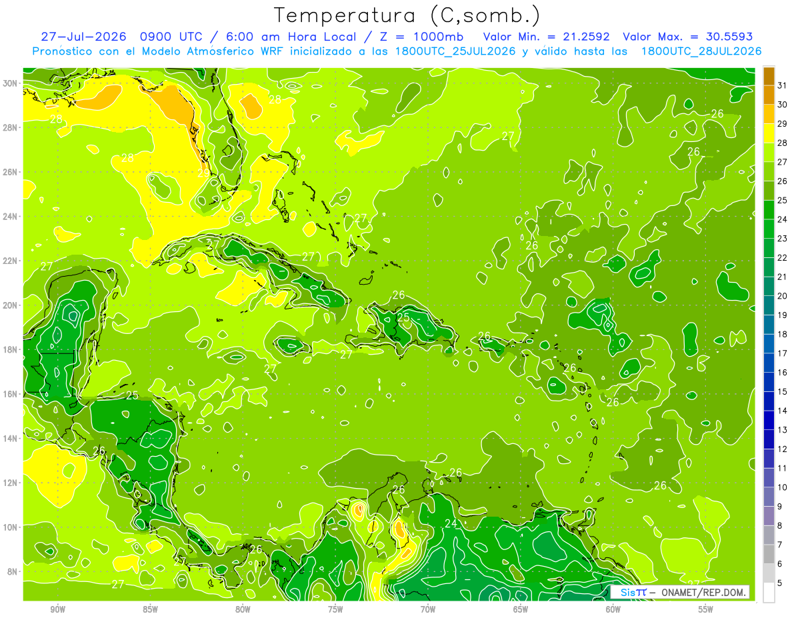The image size is (800, 618).
Task: Click longitude axis label "85W"
Action: [x=150, y=609]
